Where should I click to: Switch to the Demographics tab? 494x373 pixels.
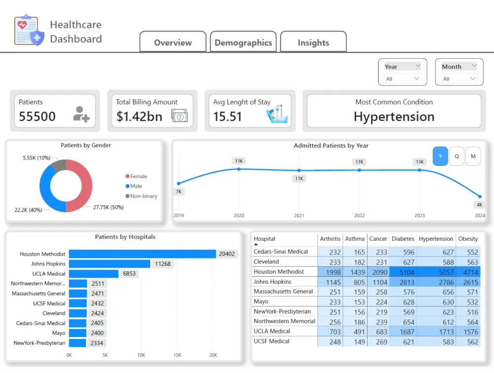pos(243,42)
